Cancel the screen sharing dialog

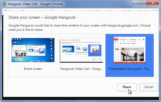click(x=149, y=87)
